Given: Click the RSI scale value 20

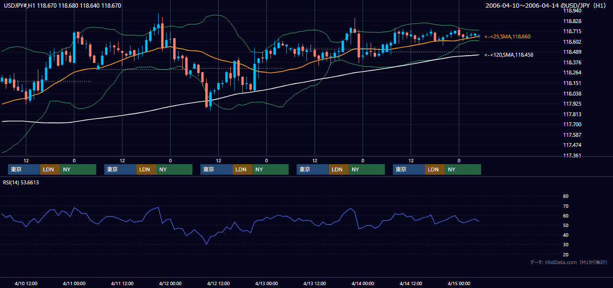Looking at the screenshot, I should (566, 255).
